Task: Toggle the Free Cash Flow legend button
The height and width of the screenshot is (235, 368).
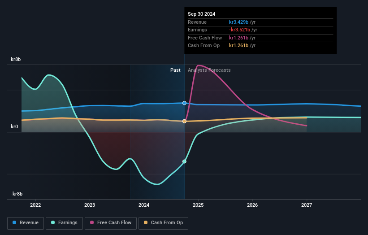Action: point(111,223)
